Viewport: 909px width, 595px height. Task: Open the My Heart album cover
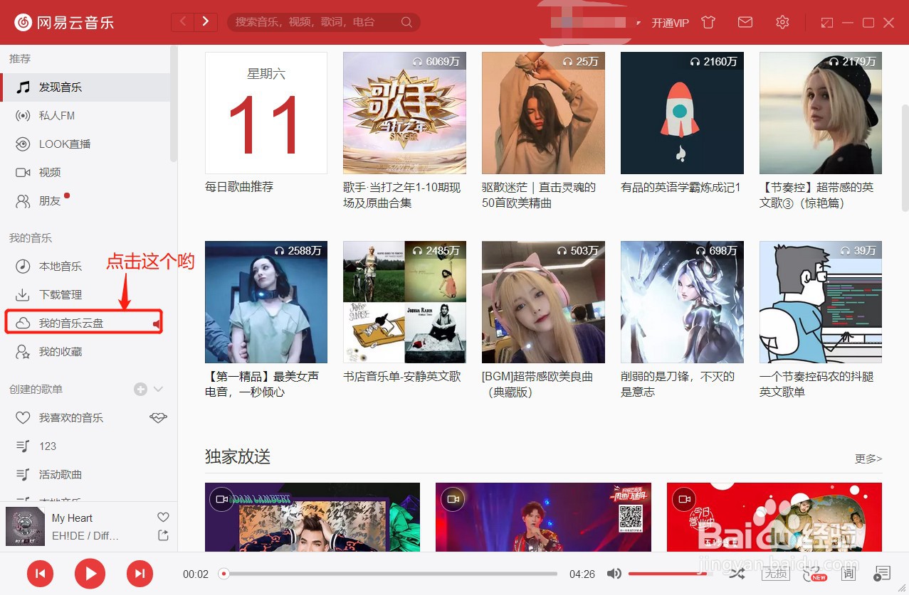point(25,527)
